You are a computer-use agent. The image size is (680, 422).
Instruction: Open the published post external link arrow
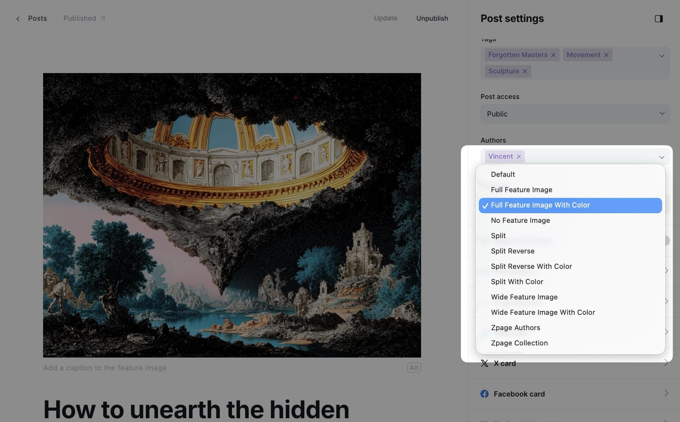(103, 19)
